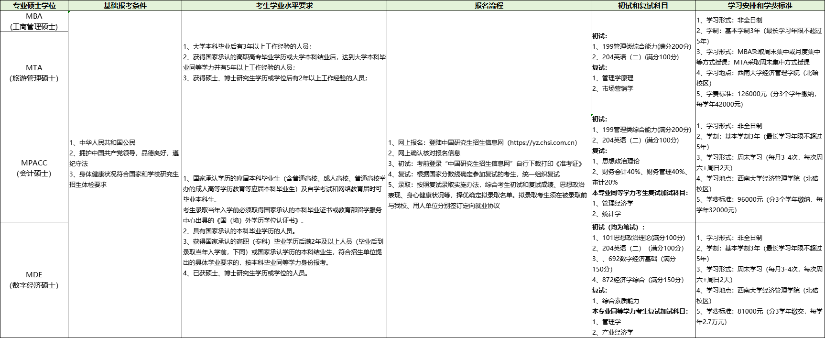Select the MBA (工商管理硕士) cell
This screenshot has width=825, height=338.
[34, 22]
